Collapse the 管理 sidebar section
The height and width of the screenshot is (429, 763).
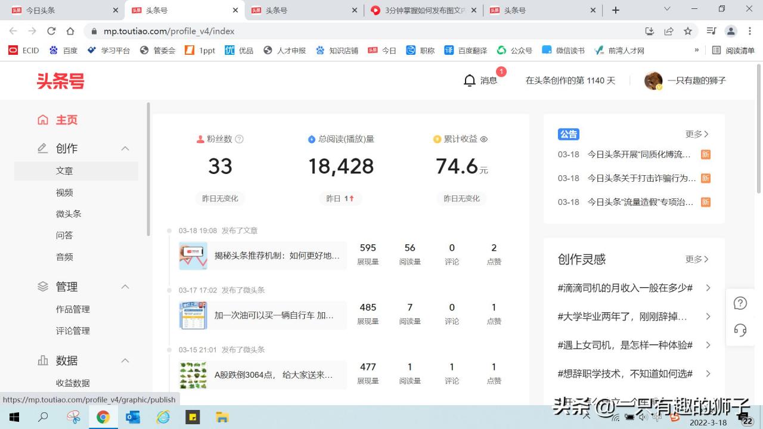(x=125, y=287)
